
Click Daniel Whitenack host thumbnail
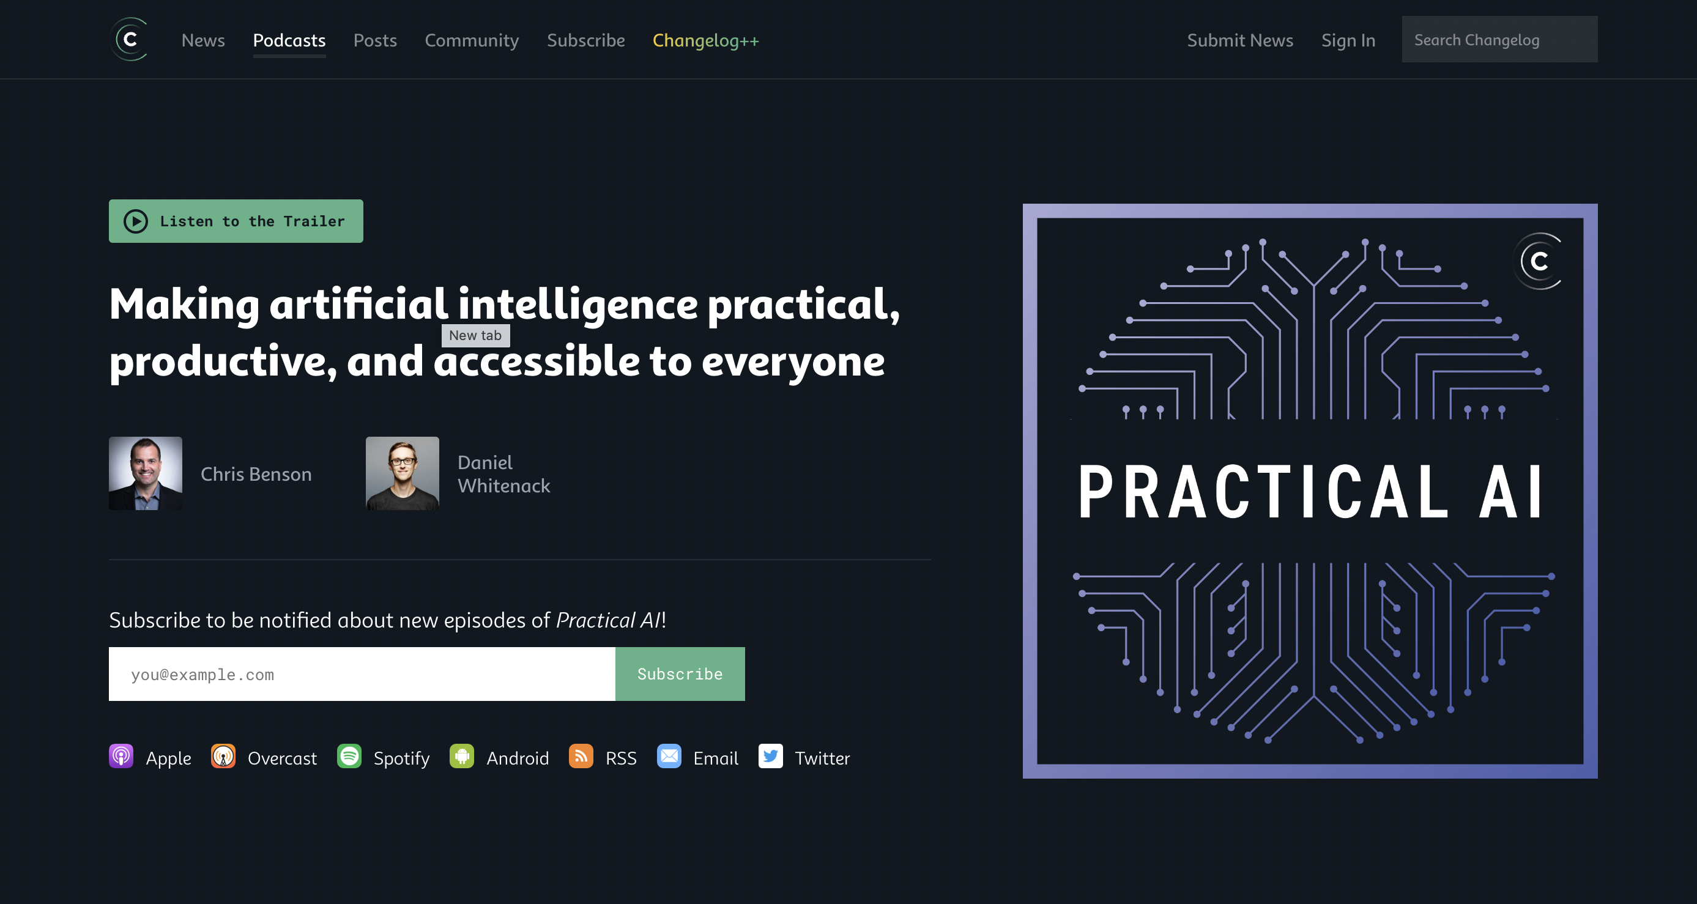402,472
